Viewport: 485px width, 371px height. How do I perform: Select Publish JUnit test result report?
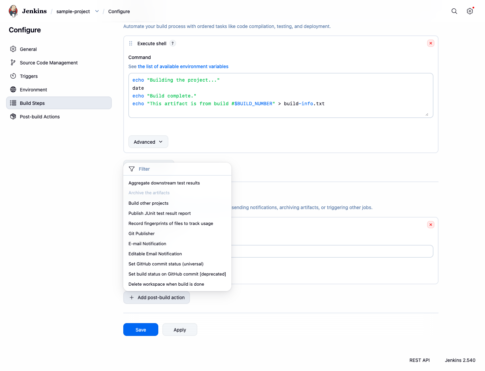tap(177, 213)
